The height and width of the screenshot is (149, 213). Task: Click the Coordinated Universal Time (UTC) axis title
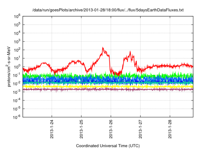coord(108,146)
